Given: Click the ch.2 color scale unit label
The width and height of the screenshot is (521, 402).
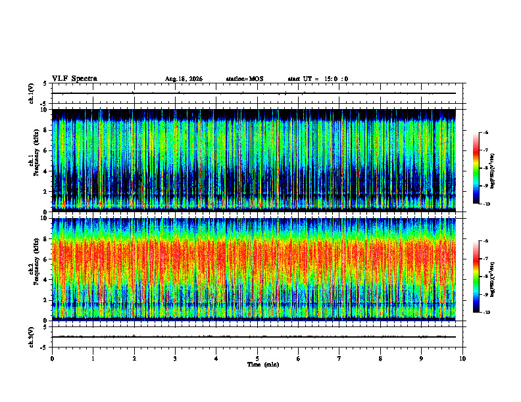Looking at the screenshot, I should pyautogui.click(x=493, y=279).
